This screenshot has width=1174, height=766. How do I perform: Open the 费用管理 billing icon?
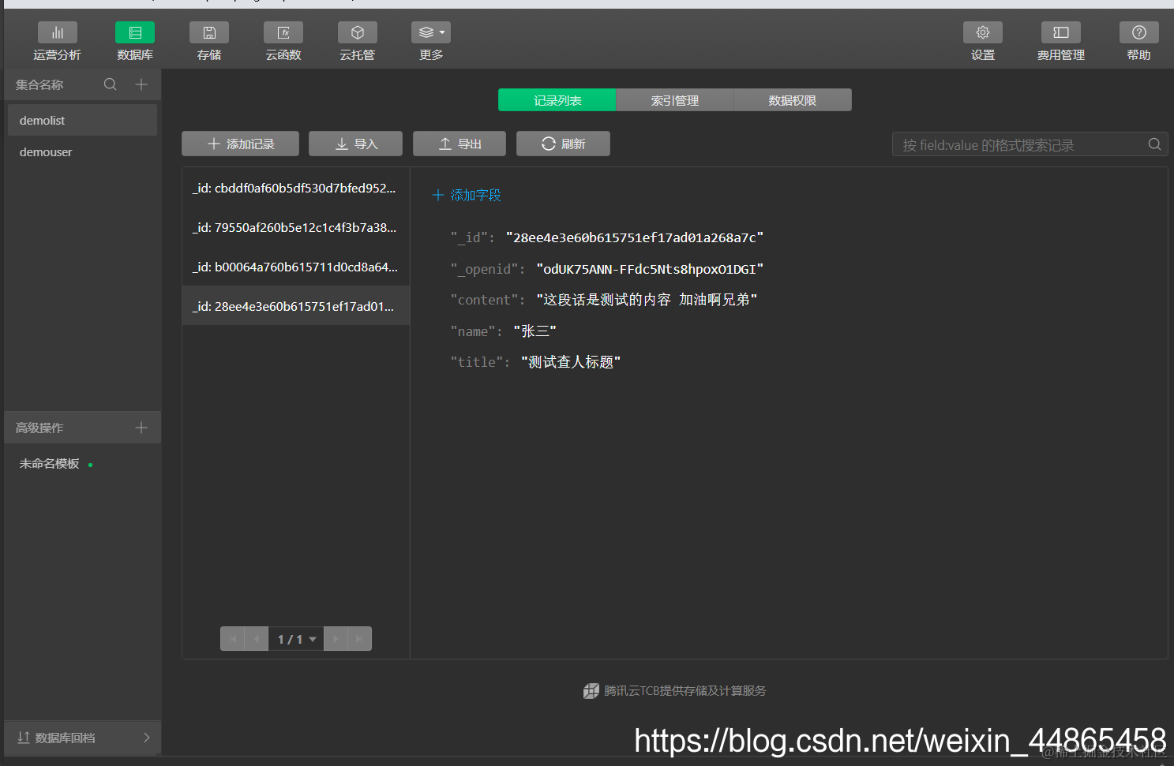click(x=1061, y=32)
